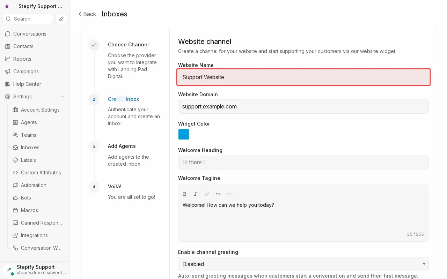The width and height of the screenshot is (447, 279).
Task: Open the blue Widget Color swatch
Action: point(184,134)
